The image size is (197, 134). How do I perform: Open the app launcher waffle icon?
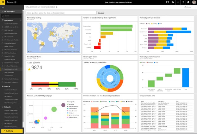pos(3,2)
